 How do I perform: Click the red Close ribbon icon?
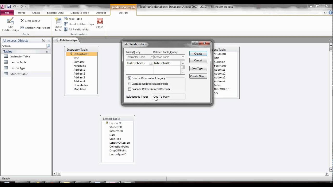pos(100,21)
